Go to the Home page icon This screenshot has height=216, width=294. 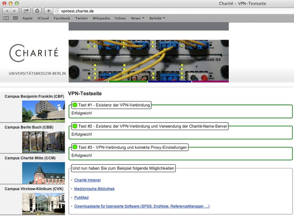pos(37,11)
